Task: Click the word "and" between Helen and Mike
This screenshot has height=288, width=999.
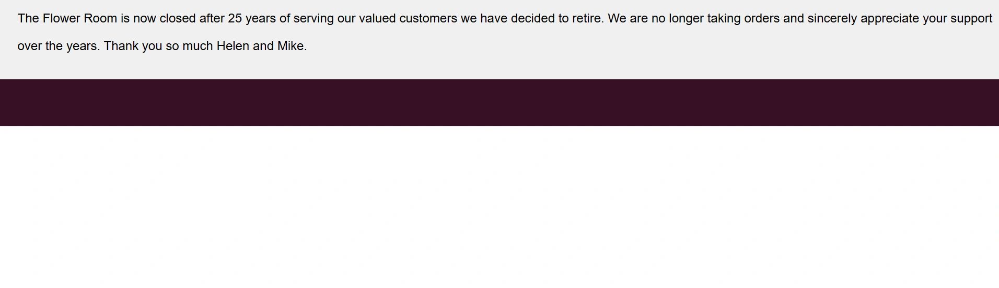Action: (x=263, y=46)
